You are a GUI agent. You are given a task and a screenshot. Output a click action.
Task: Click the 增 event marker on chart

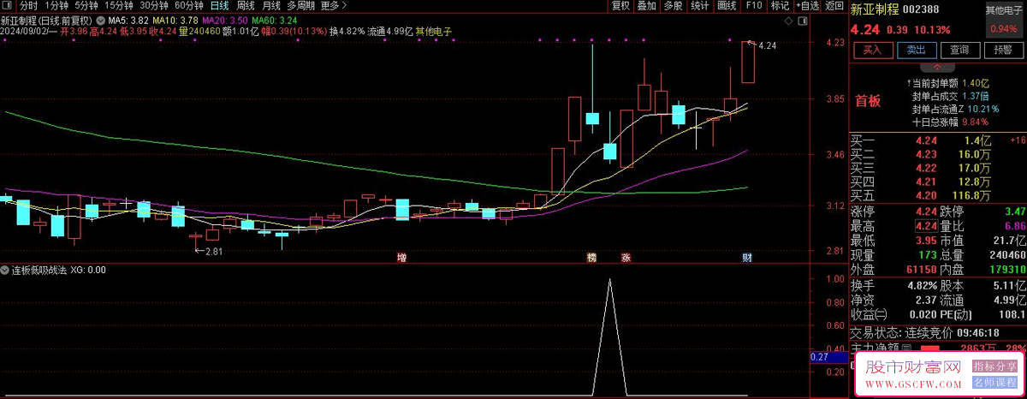tap(401, 257)
